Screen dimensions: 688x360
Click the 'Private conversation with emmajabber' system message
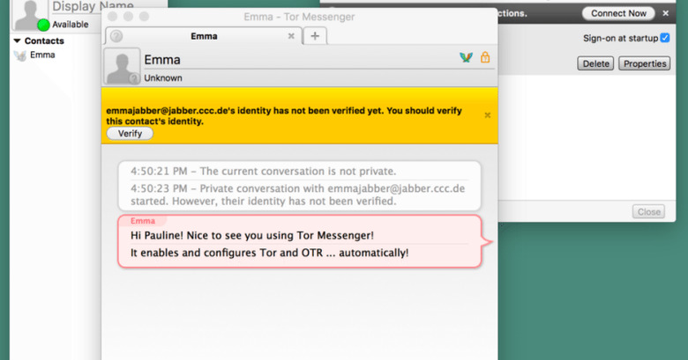(297, 195)
